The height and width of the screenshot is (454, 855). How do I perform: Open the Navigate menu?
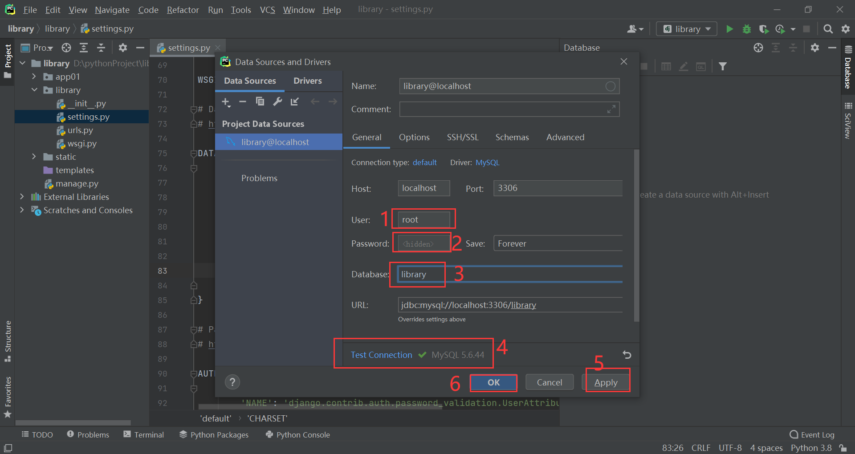click(112, 10)
